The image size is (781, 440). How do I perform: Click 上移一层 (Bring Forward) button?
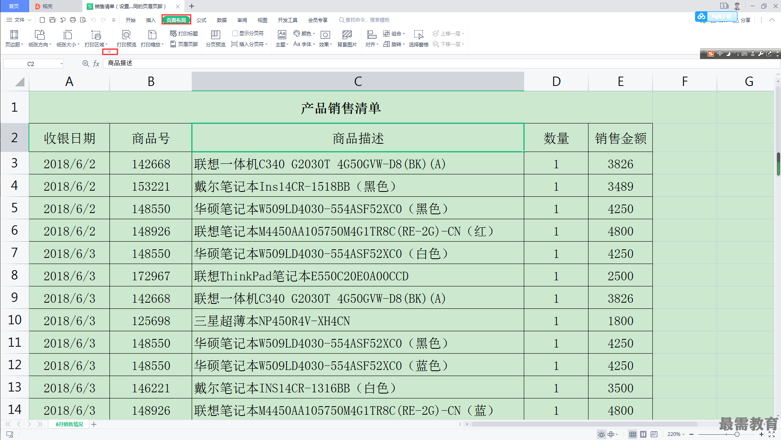[x=448, y=33]
